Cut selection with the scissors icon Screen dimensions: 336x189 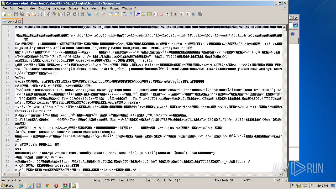[48, 14]
